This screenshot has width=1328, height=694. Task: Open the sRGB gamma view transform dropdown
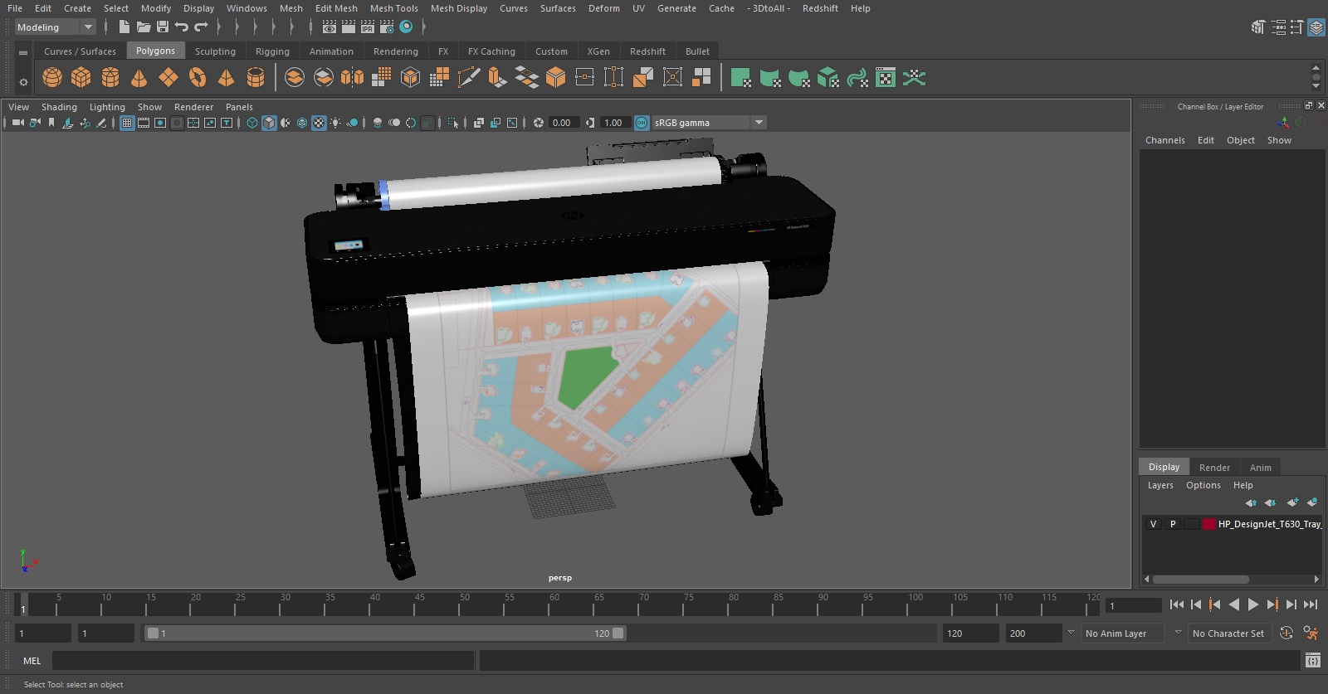[x=709, y=123]
